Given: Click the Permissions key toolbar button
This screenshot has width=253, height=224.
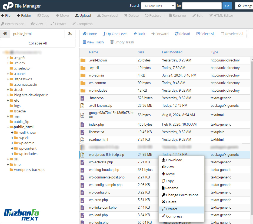Looking at the screenshot, I should pyautogui.click(x=13, y=24).
